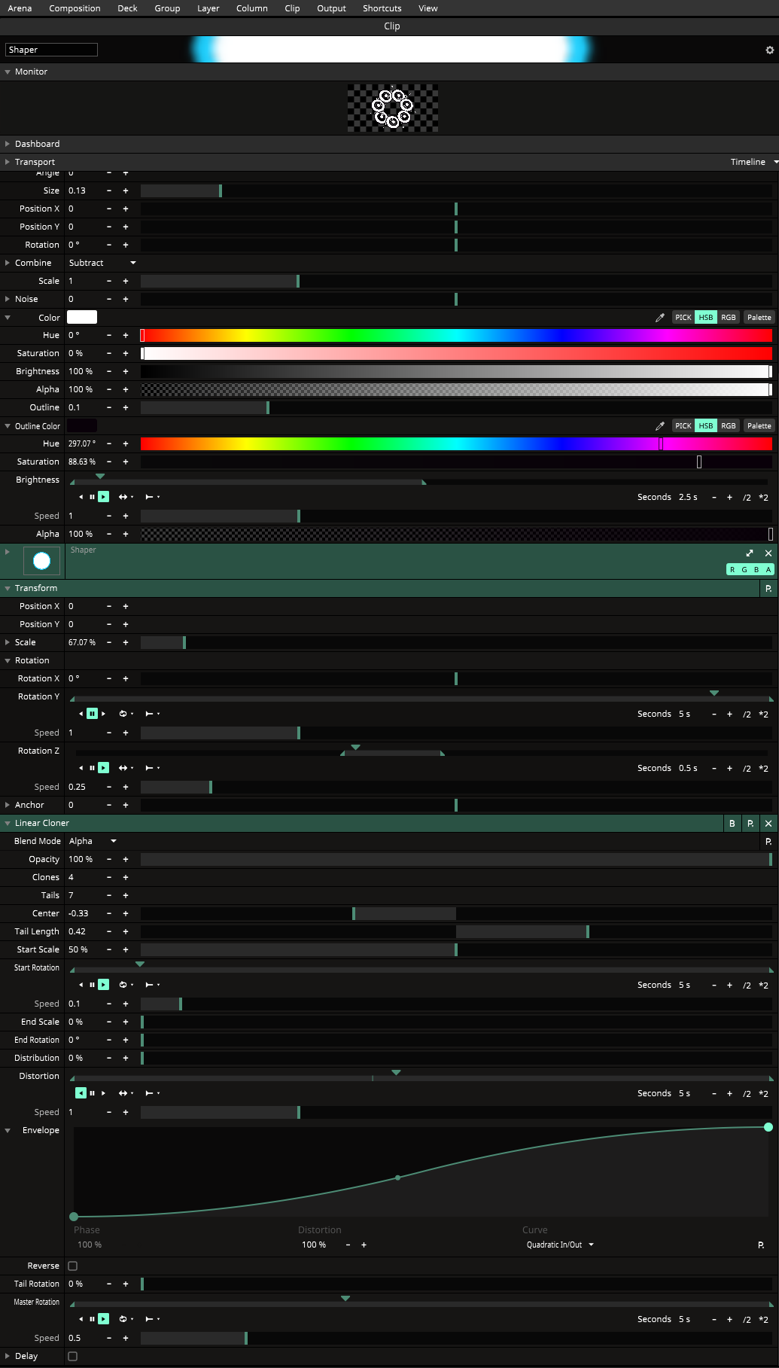Open the clip settings gear icon
This screenshot has width=779, height=1368.
pyautogui.click(x=769, y=50)
